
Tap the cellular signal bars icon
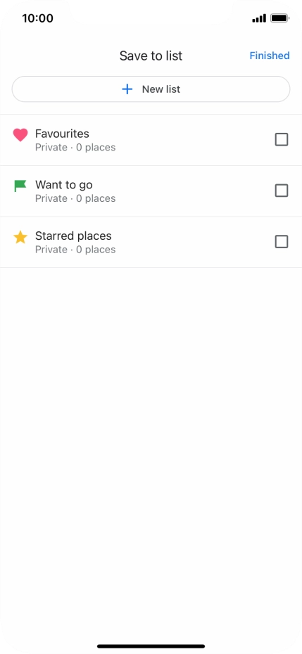[x=259, y=18]
